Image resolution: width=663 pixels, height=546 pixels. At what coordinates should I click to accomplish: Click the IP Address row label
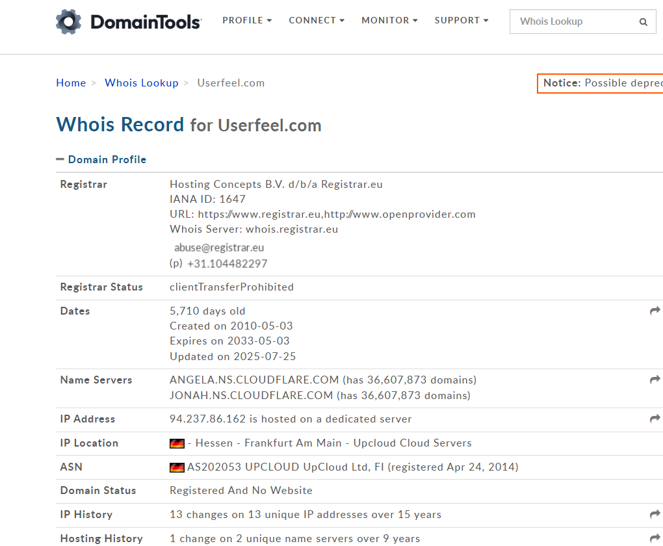pos(88,419)
